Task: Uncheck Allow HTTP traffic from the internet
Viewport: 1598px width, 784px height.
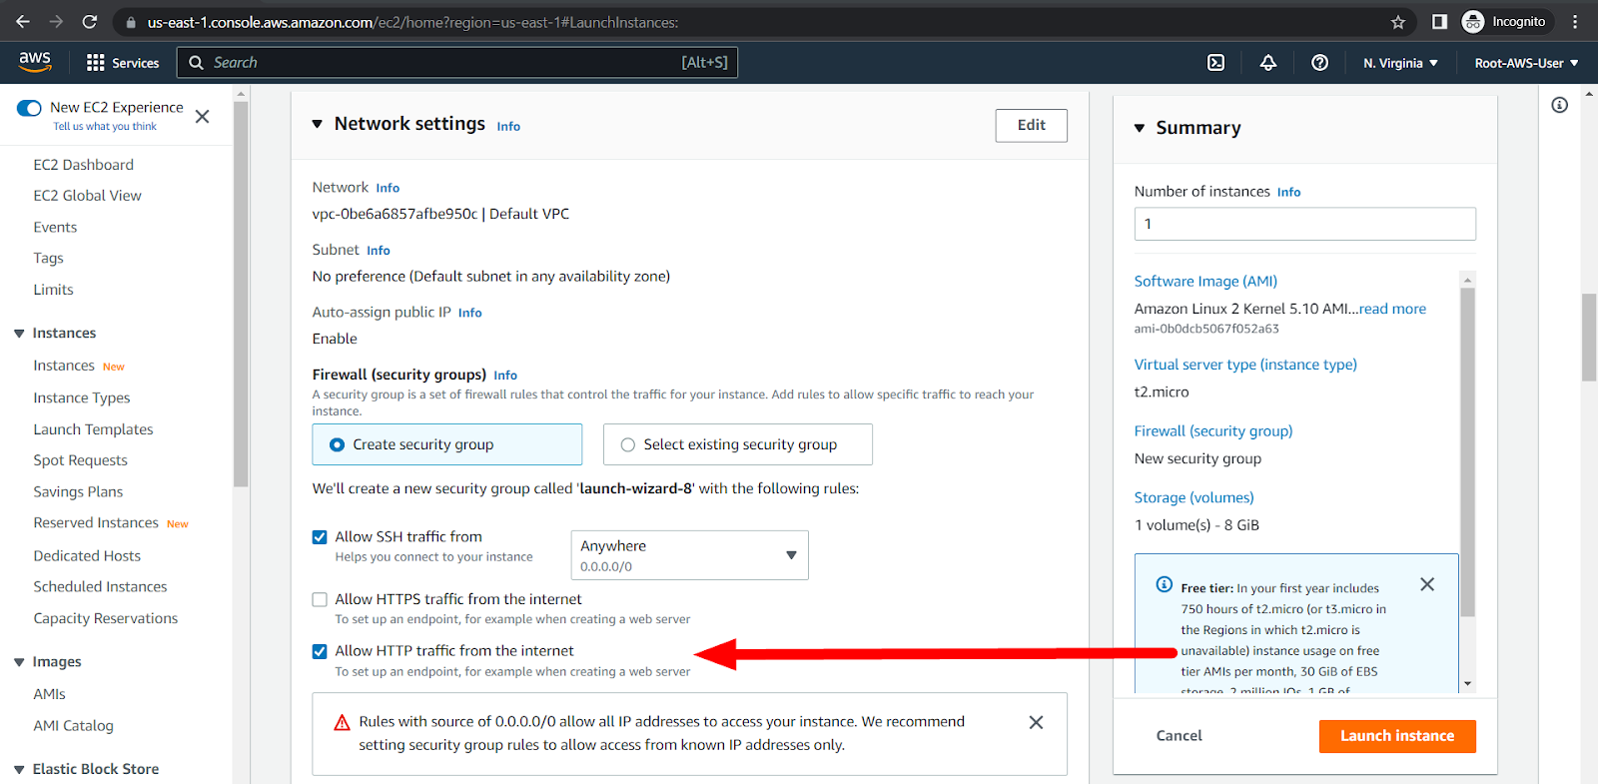Action: 320,651
